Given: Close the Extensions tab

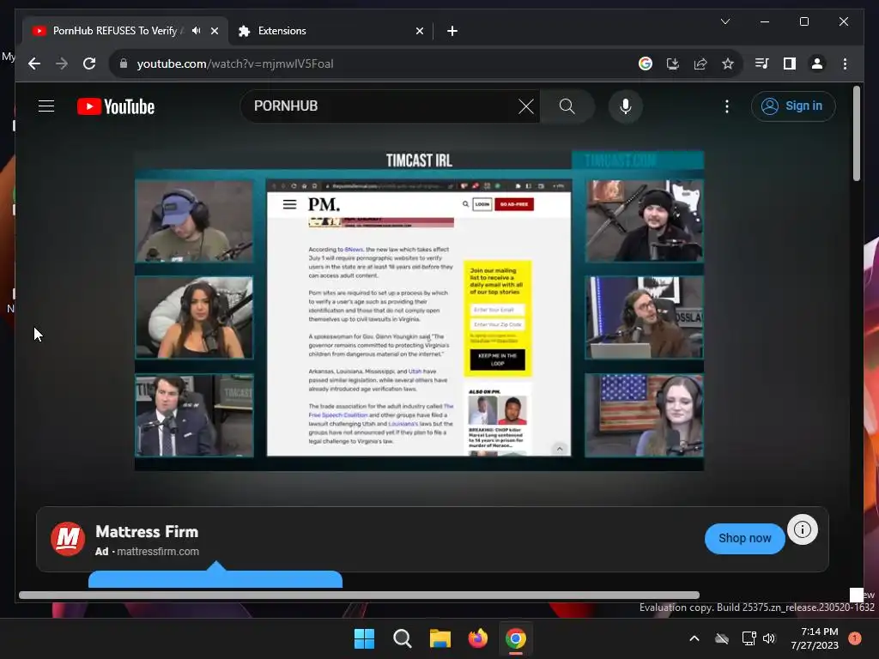Looking at the screenshot, I should tap(419, 31).
